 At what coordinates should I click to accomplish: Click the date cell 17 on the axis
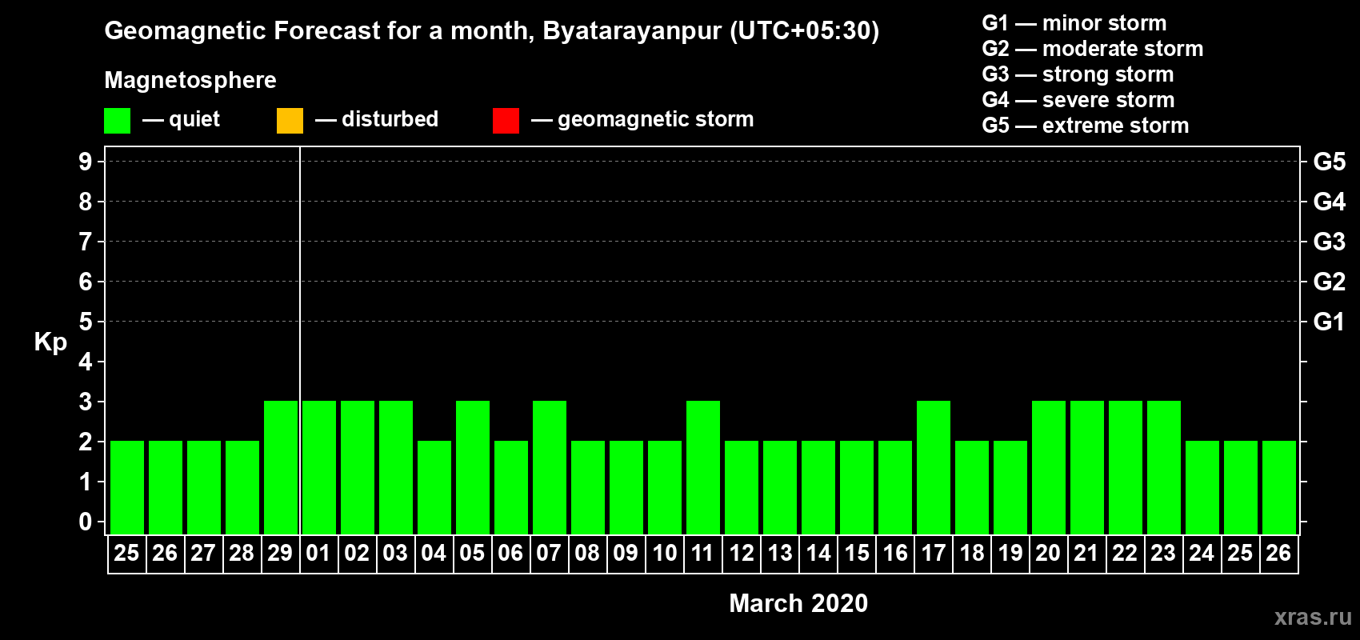tap(933, 554)
